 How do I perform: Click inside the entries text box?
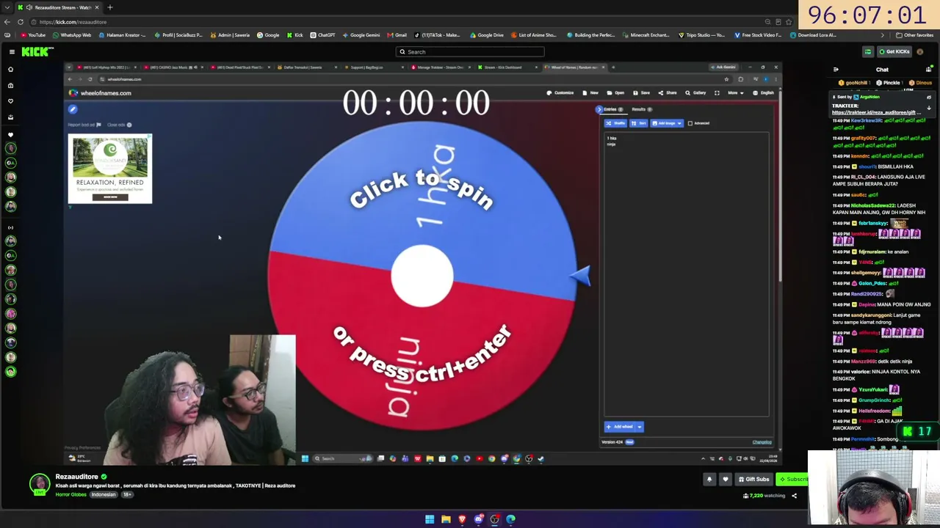point(686,274)
